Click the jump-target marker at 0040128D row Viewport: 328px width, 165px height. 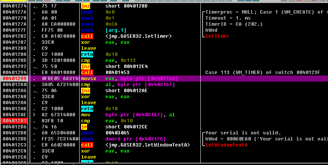click(34, 60)
